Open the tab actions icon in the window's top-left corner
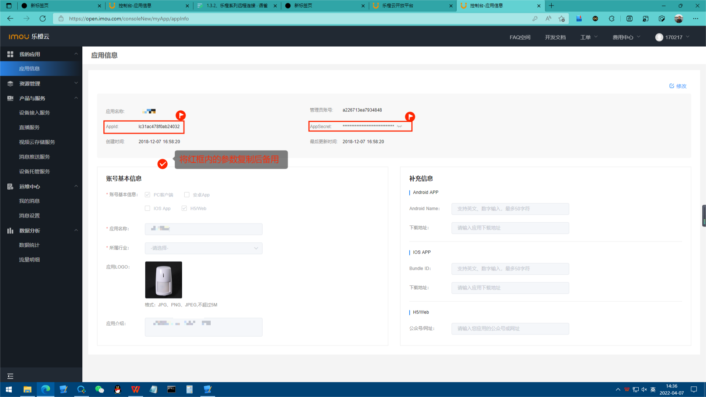Image resolution: width=706 pixels, height=397 pixels. tap(9, 6)
